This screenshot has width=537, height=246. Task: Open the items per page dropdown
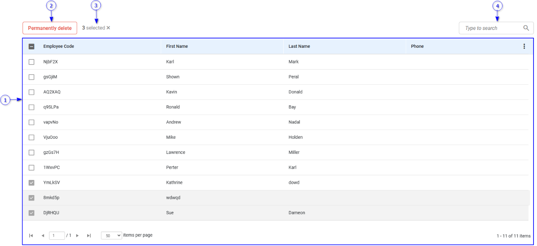(111, 236)
